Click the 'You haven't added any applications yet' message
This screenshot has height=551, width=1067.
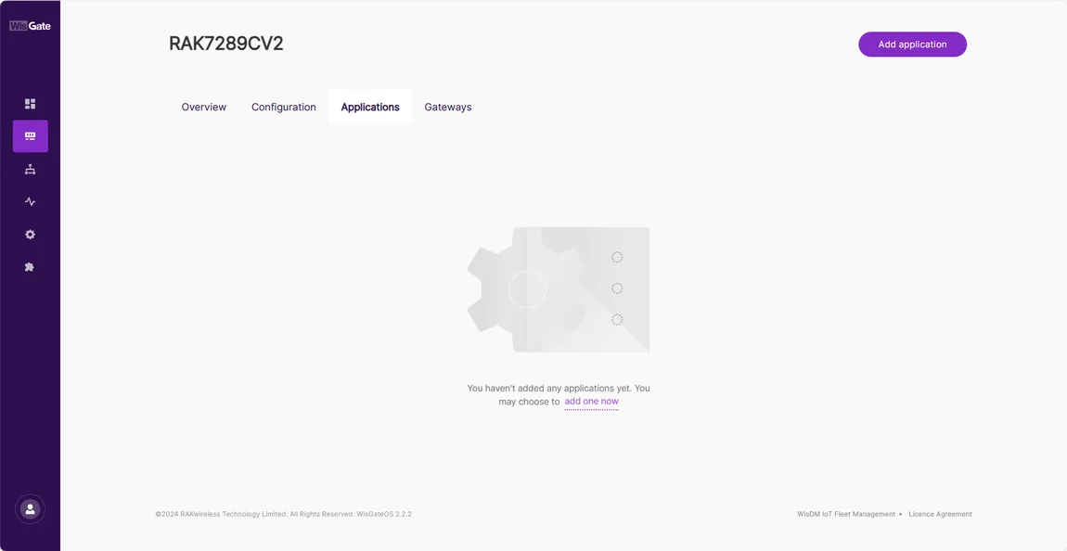pos(558,394)
